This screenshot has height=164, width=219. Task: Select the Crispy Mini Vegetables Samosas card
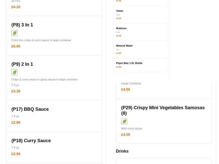click(x=163, y=110)
